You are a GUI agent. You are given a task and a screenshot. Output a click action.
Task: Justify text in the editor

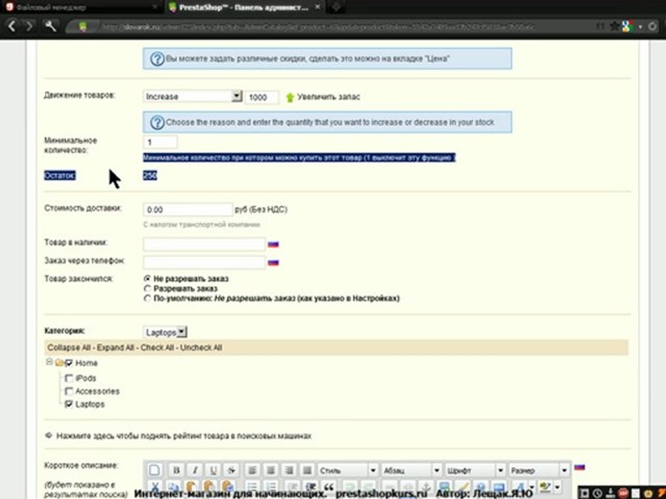(307, 470)
